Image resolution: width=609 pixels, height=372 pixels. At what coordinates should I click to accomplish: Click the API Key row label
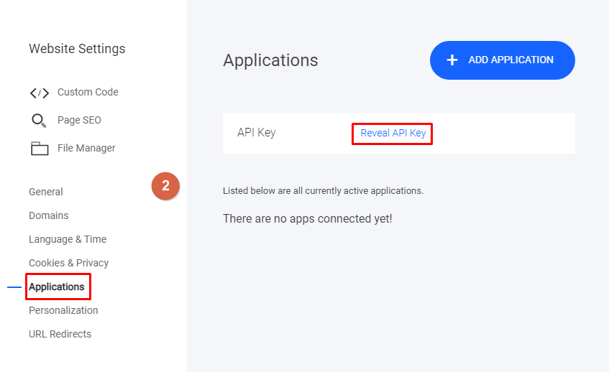pos(257,133)
